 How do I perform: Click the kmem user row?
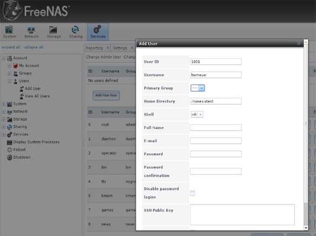click(112, 196)
